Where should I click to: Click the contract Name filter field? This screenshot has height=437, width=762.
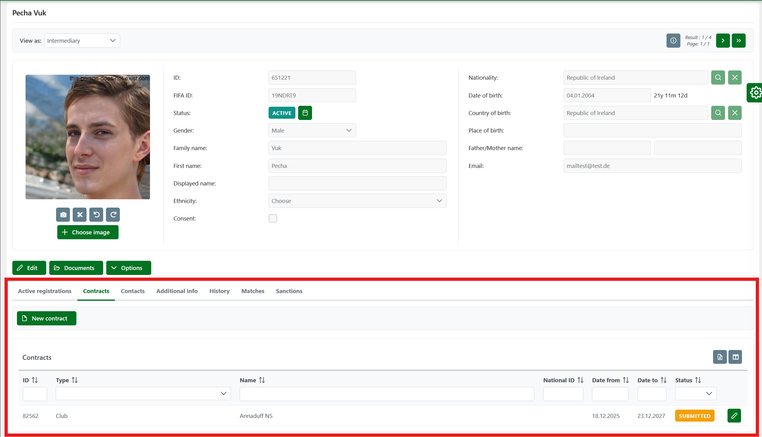point(387,394)
